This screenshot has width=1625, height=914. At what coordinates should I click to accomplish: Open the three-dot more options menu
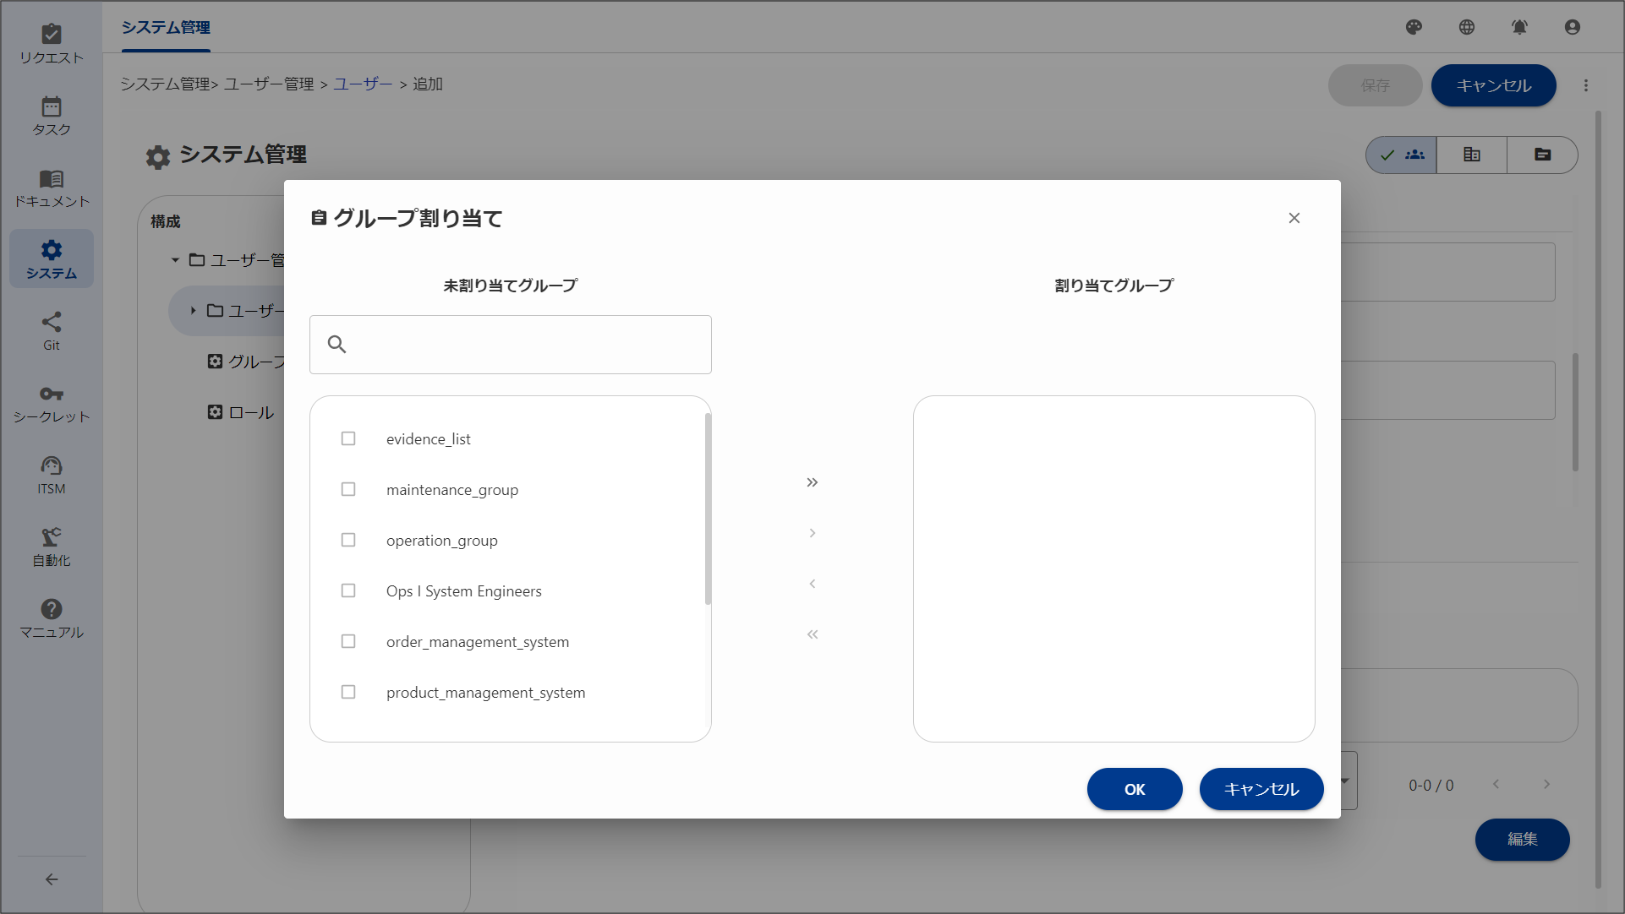(x=1586, y=85)
